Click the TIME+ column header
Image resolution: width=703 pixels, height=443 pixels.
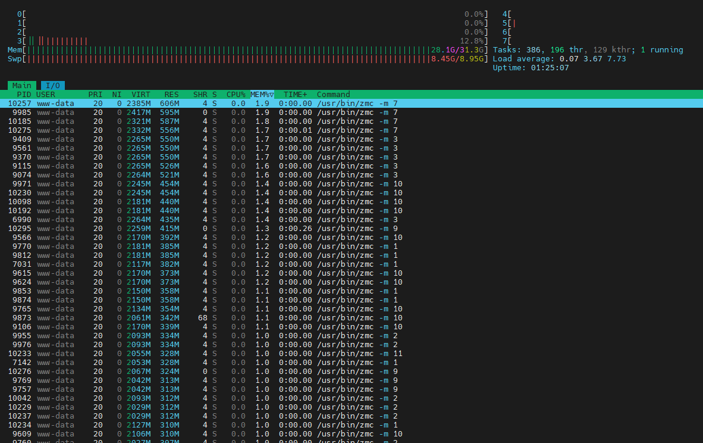tap(296, 94)
